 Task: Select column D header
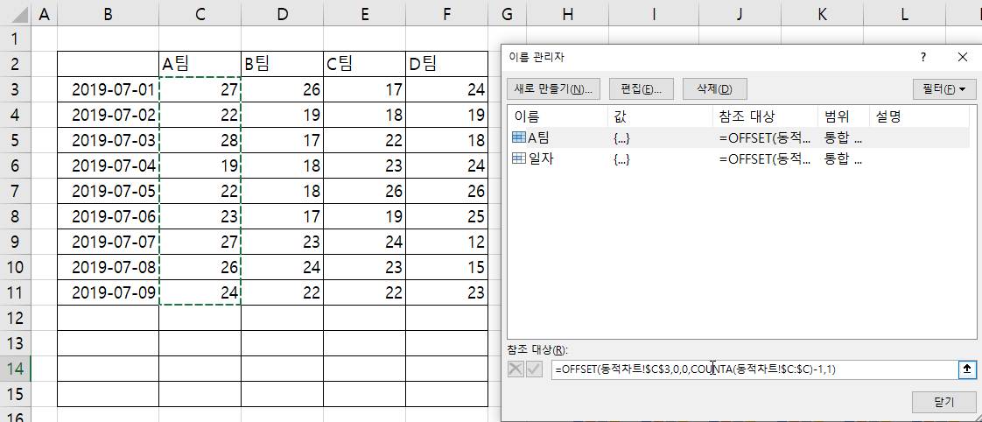[283, 15]
